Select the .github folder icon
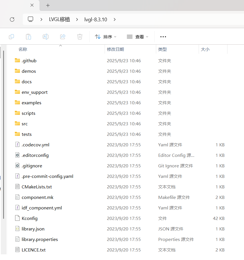Image resolution: width=244 pixels, height=260 pixels. click(x=17, y=60)
